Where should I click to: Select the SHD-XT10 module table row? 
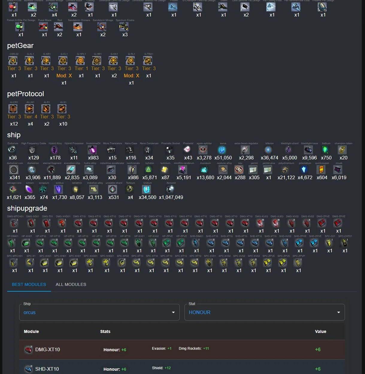[x=182, y=367]
